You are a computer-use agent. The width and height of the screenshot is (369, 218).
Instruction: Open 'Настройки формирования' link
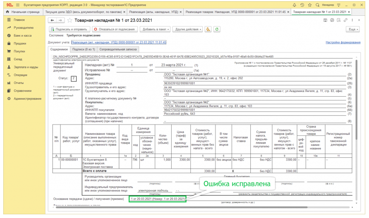pyautogui.click(x=343, y=42)
